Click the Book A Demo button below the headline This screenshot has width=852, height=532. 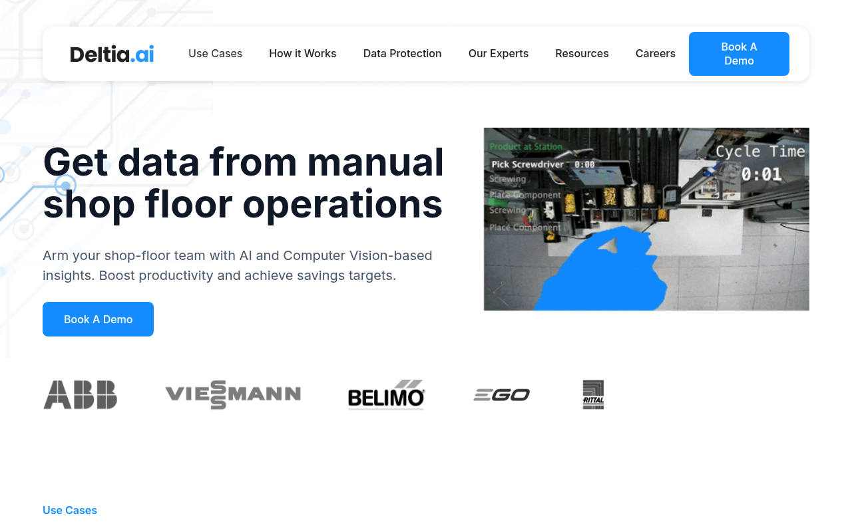point(98,319)
